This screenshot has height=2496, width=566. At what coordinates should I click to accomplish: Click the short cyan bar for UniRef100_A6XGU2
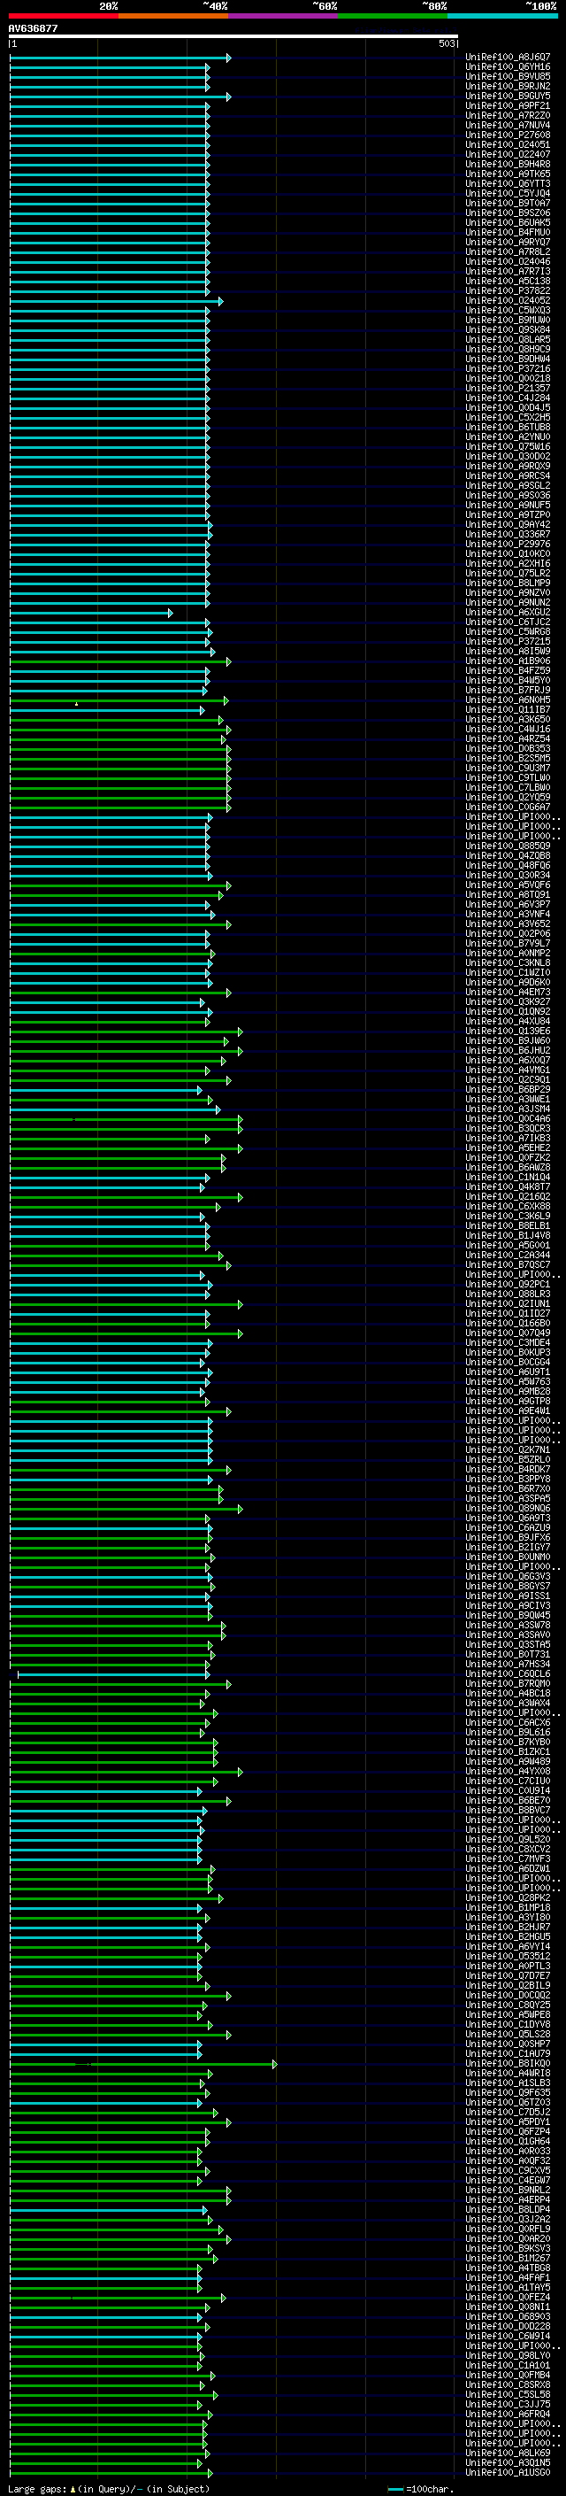91,613
